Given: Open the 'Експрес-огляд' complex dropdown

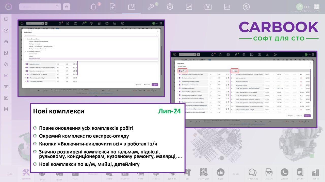Looking at the screenshot, I should click(243, 66).
